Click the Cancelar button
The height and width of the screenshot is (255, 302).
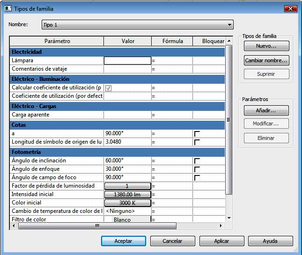[172, 241]
